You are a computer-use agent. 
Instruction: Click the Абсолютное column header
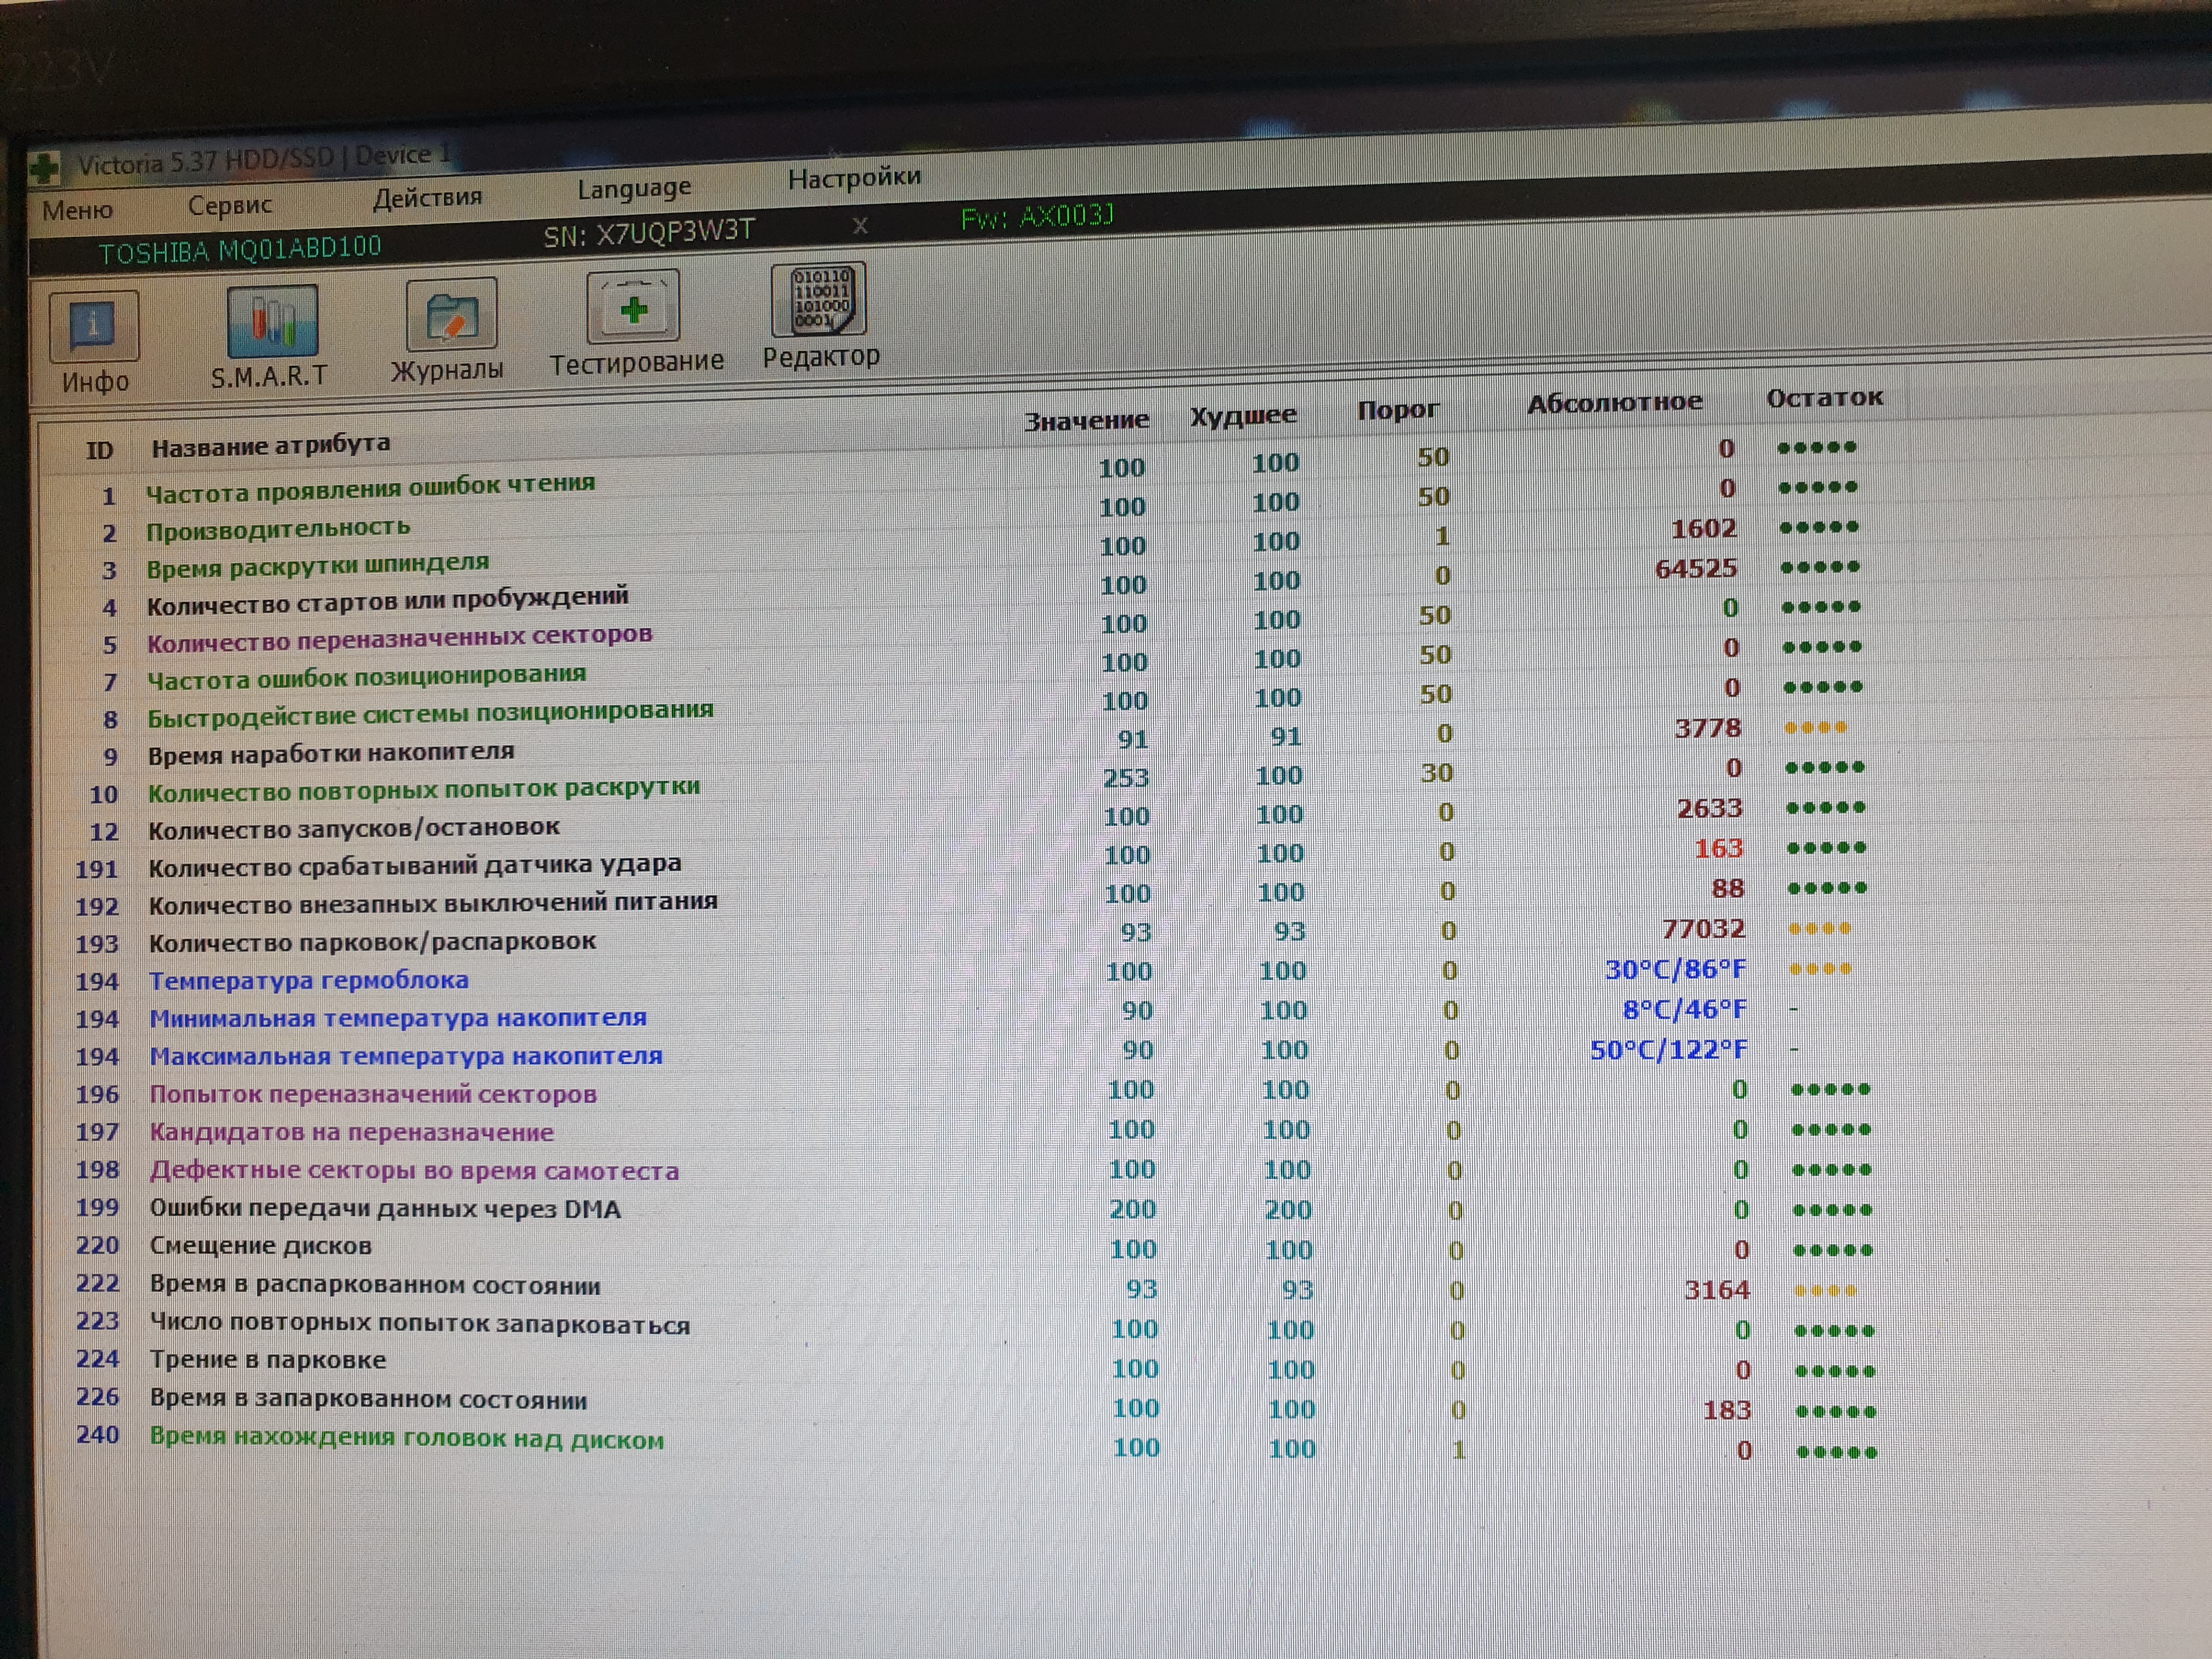pos(1614,402)
